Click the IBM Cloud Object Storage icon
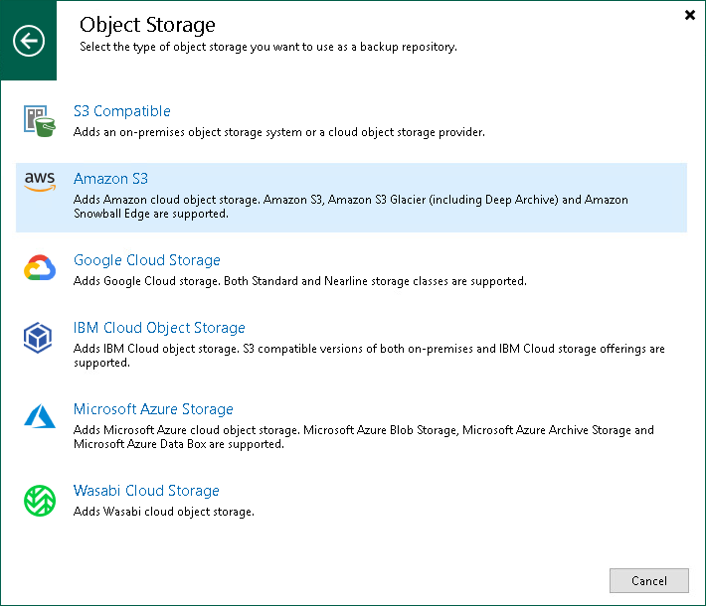 click(x=40, y=338)
